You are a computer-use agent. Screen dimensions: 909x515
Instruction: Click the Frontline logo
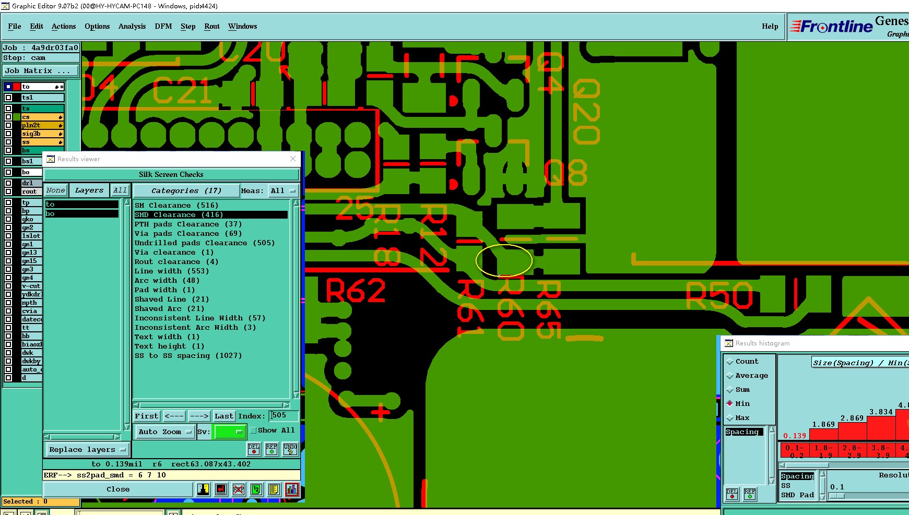point(832,26)
